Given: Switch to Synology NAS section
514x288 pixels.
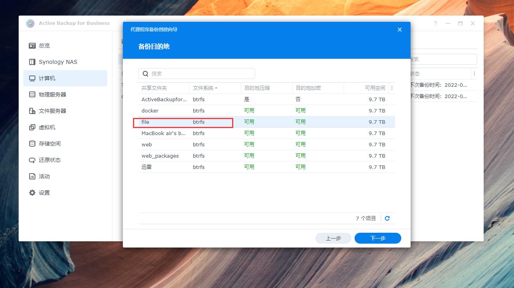Looking at the screenshot, I should [x=65, y=62].
